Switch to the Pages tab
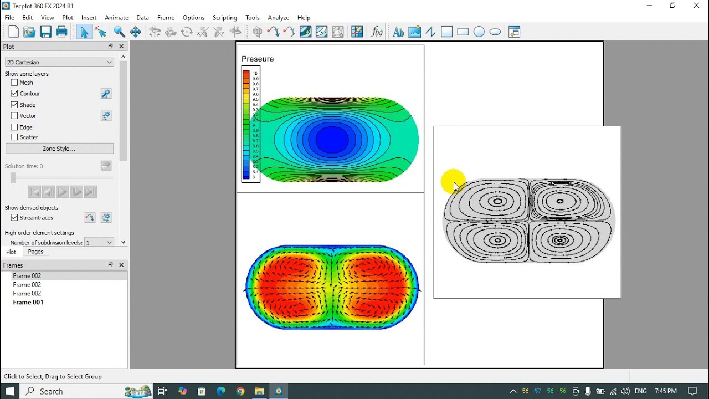The height and width of the screenshot is (399, 709). [x=35, y=252]
